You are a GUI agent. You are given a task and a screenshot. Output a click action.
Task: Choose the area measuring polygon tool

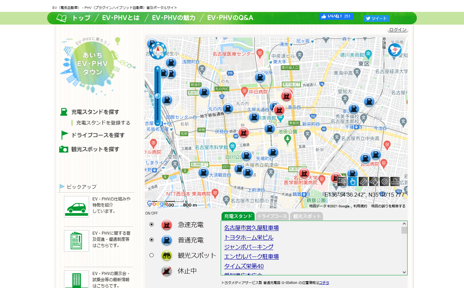[x=374, y=182]
